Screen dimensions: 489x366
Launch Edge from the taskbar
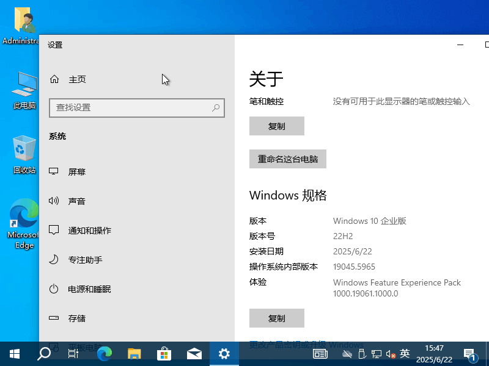click(x=104, y=354)
